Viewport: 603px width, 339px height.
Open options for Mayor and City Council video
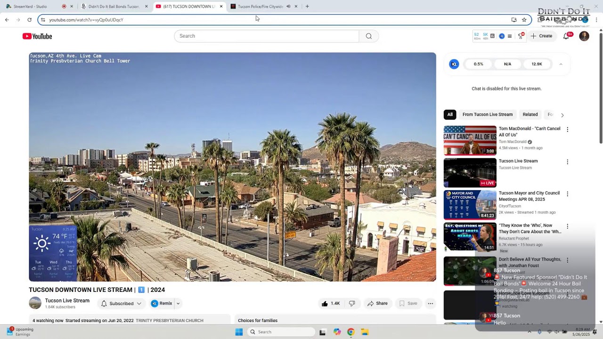(567, 194)
